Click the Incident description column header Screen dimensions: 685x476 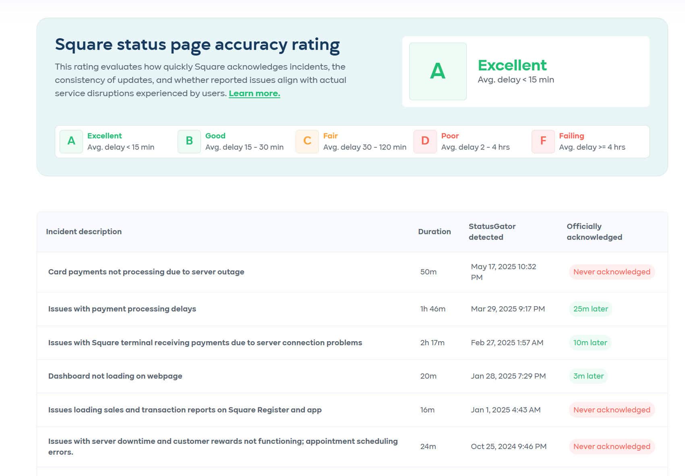click(x=84, y=232)
